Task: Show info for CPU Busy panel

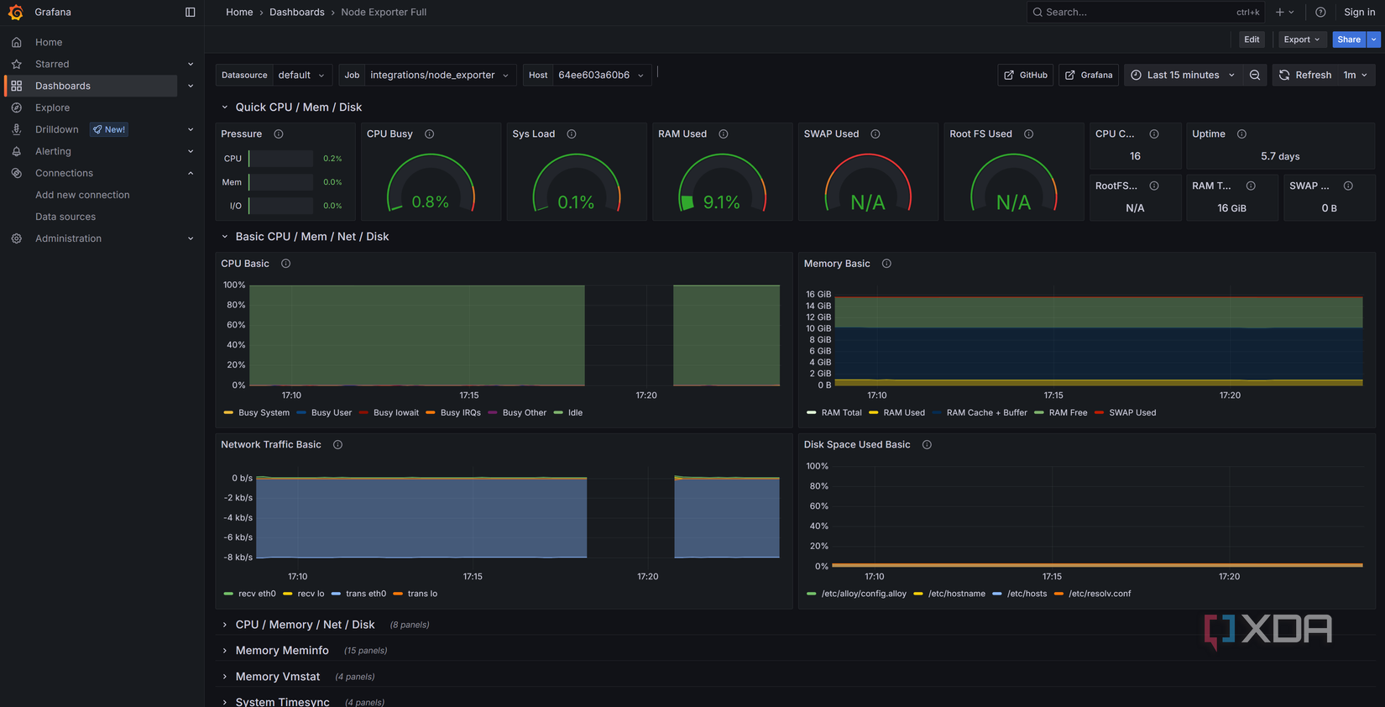Action: [429, 134]
